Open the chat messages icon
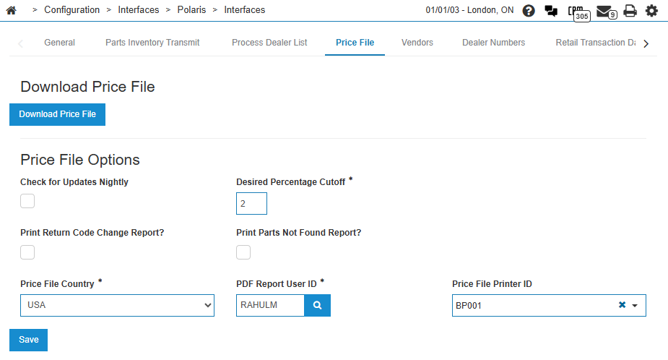This screenshot has height=360, width=668. tap(551, 11)
